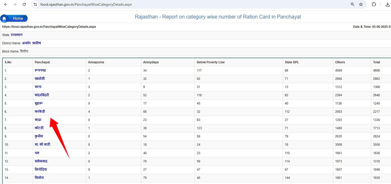Open the मा. की बाडी panchayat link
This screenshot has width=391, height=184.
pyautogui.click(x=42, y=144)
